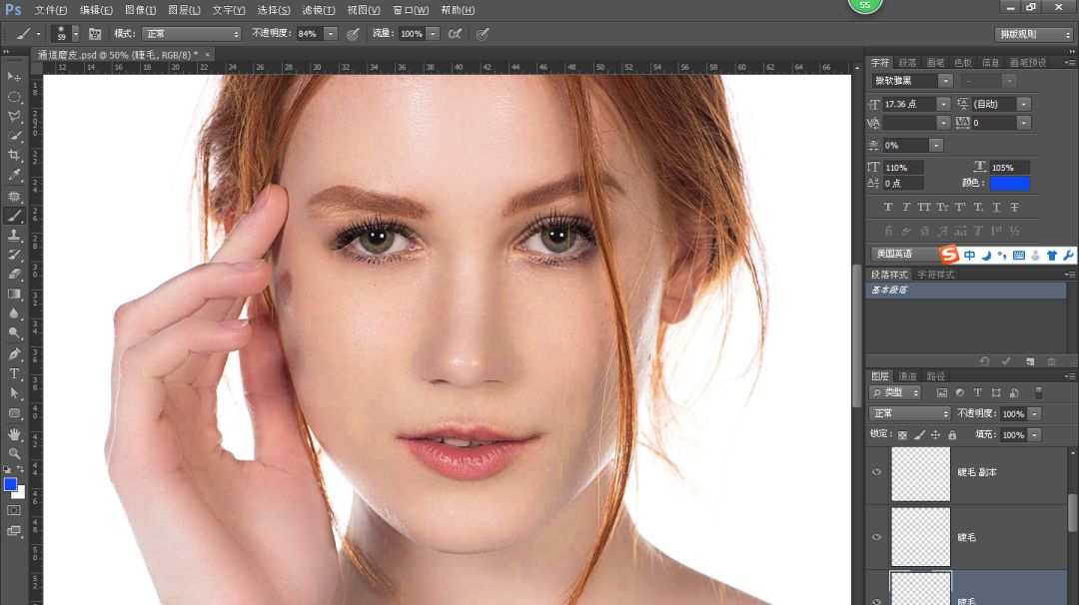Image resolution: width=1079 pixels, height=605 pixels.
Task: Open the layer blend mode dropdown
Action: click(x=909, y=413)
